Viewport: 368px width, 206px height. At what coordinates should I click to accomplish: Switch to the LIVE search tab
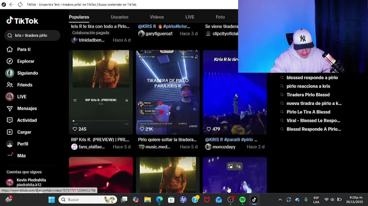click(x=190, y=17)
